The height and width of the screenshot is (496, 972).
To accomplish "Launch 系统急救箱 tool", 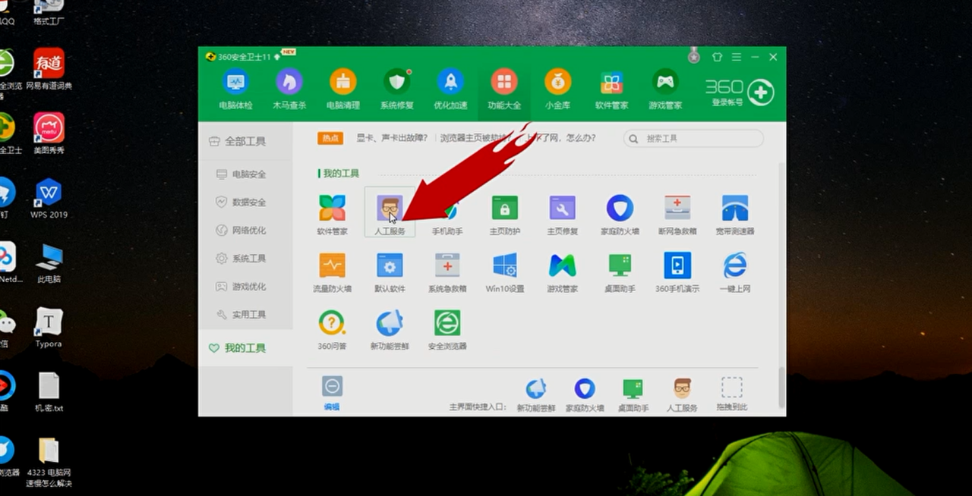I will (447, 273).
